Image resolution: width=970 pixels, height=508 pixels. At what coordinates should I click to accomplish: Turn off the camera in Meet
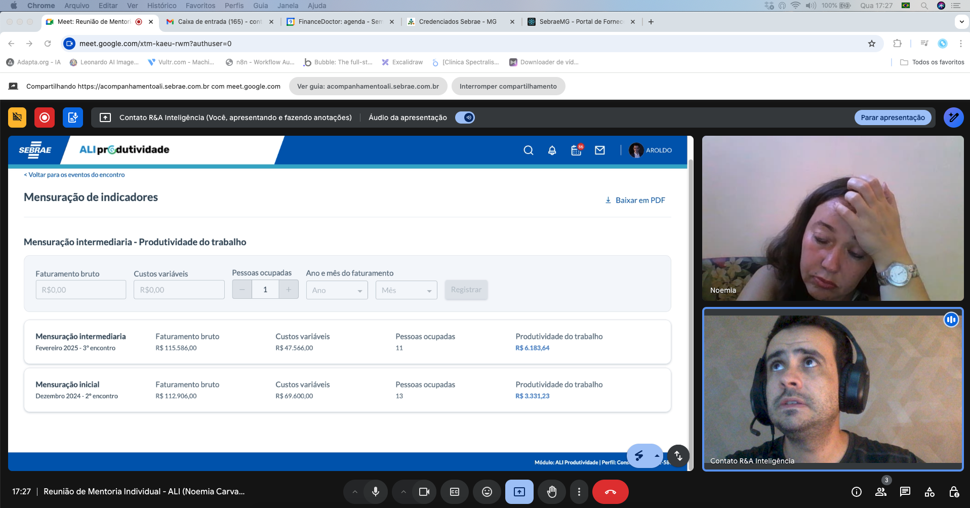tap(424, 492)
